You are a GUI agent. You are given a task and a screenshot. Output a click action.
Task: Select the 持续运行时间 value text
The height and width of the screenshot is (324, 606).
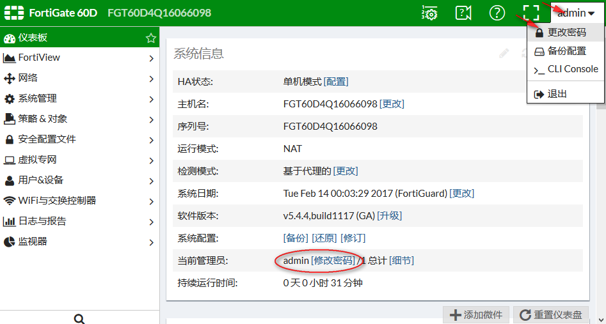[323, 283]
